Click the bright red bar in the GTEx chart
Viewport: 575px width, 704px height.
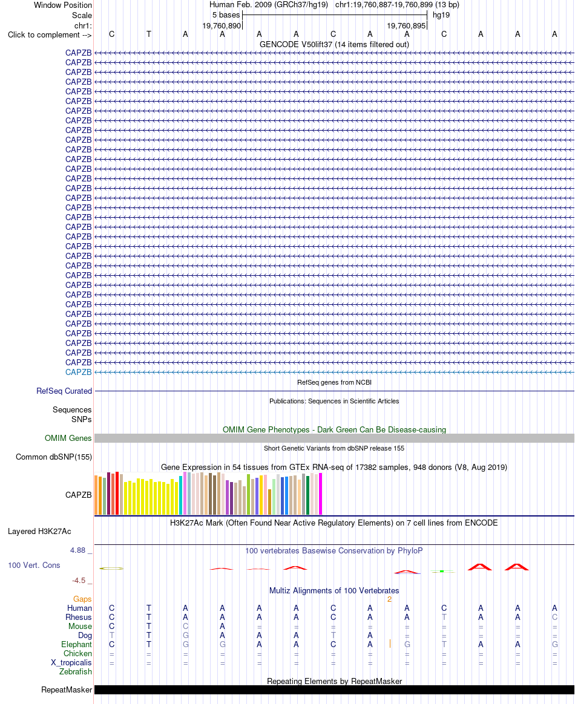coord(117,494)
